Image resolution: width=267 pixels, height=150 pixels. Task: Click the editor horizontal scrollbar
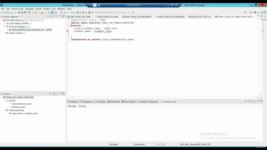pyautogui.click(x=164, y=97)
